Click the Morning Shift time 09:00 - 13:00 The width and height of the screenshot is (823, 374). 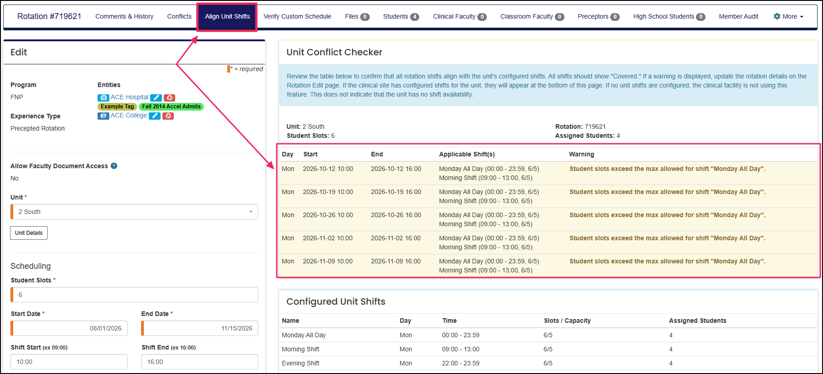click(460, 349)
